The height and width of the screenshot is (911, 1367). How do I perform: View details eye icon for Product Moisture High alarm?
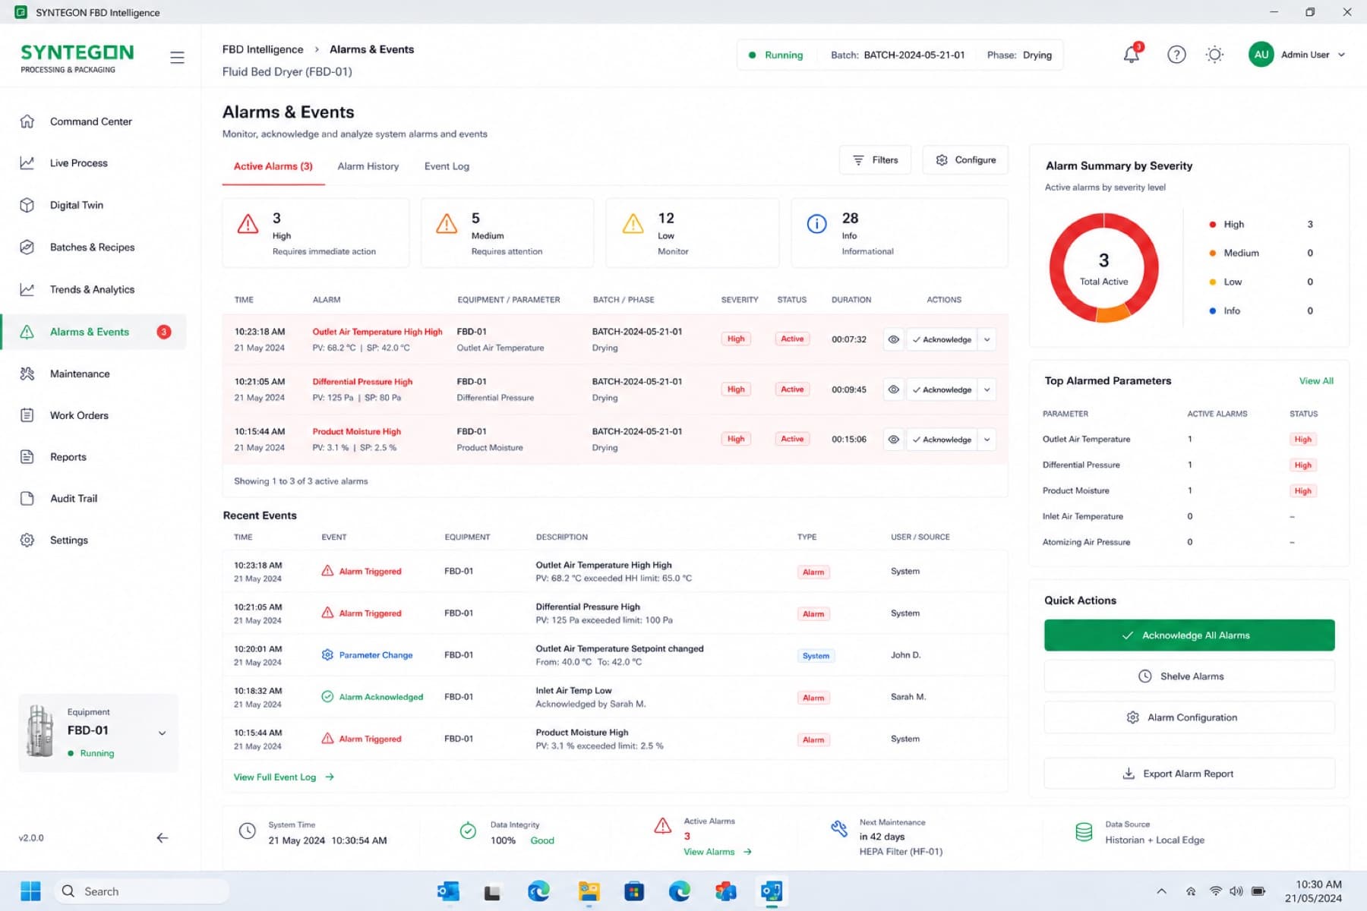click(x=894, y=440)
